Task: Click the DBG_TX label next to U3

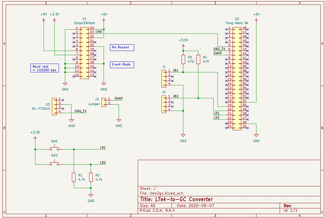Action: tap(80, 111)
